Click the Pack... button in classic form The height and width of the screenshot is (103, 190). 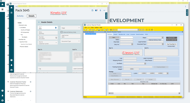tap(114, 38)
